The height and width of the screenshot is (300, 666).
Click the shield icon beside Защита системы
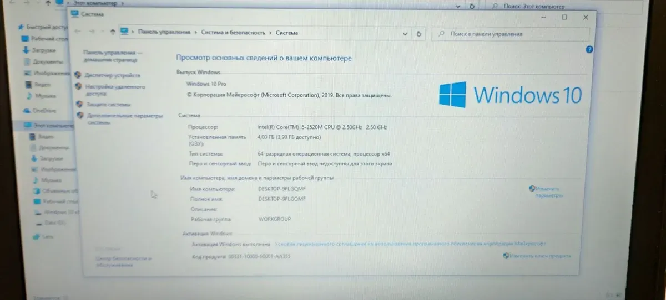click(x=78, y=104)
